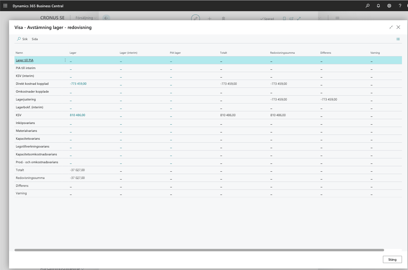Select the Materialvarians row name
This screenshot has width=408, height=270.
(x=26, y=131)
